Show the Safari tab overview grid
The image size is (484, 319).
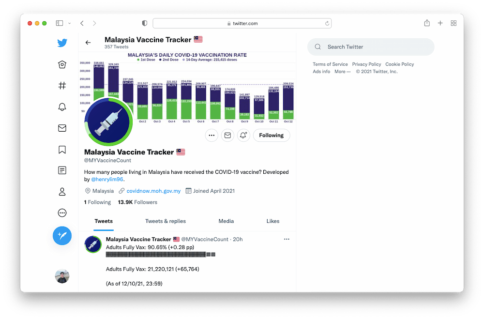pyautogui.click(x=454, y=23)
